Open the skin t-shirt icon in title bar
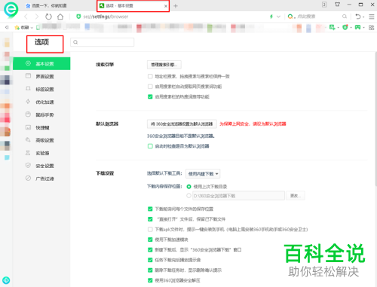Screen dimensions: 377x287 pyautogui.click(x=337, y=5)
